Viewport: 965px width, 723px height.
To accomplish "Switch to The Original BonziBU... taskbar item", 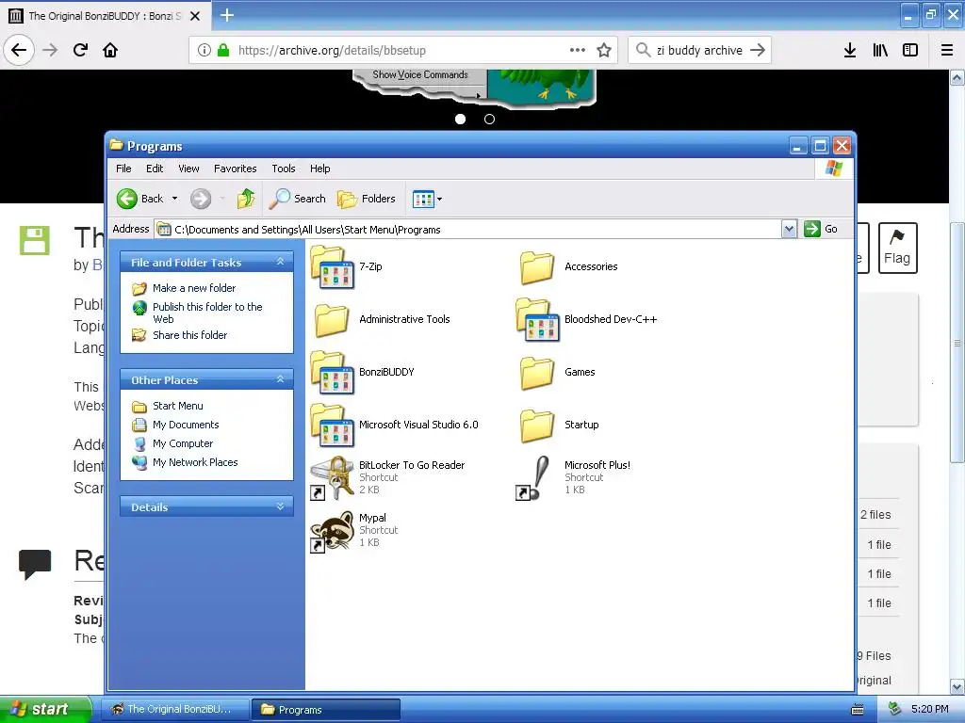I will pos(174,710).
